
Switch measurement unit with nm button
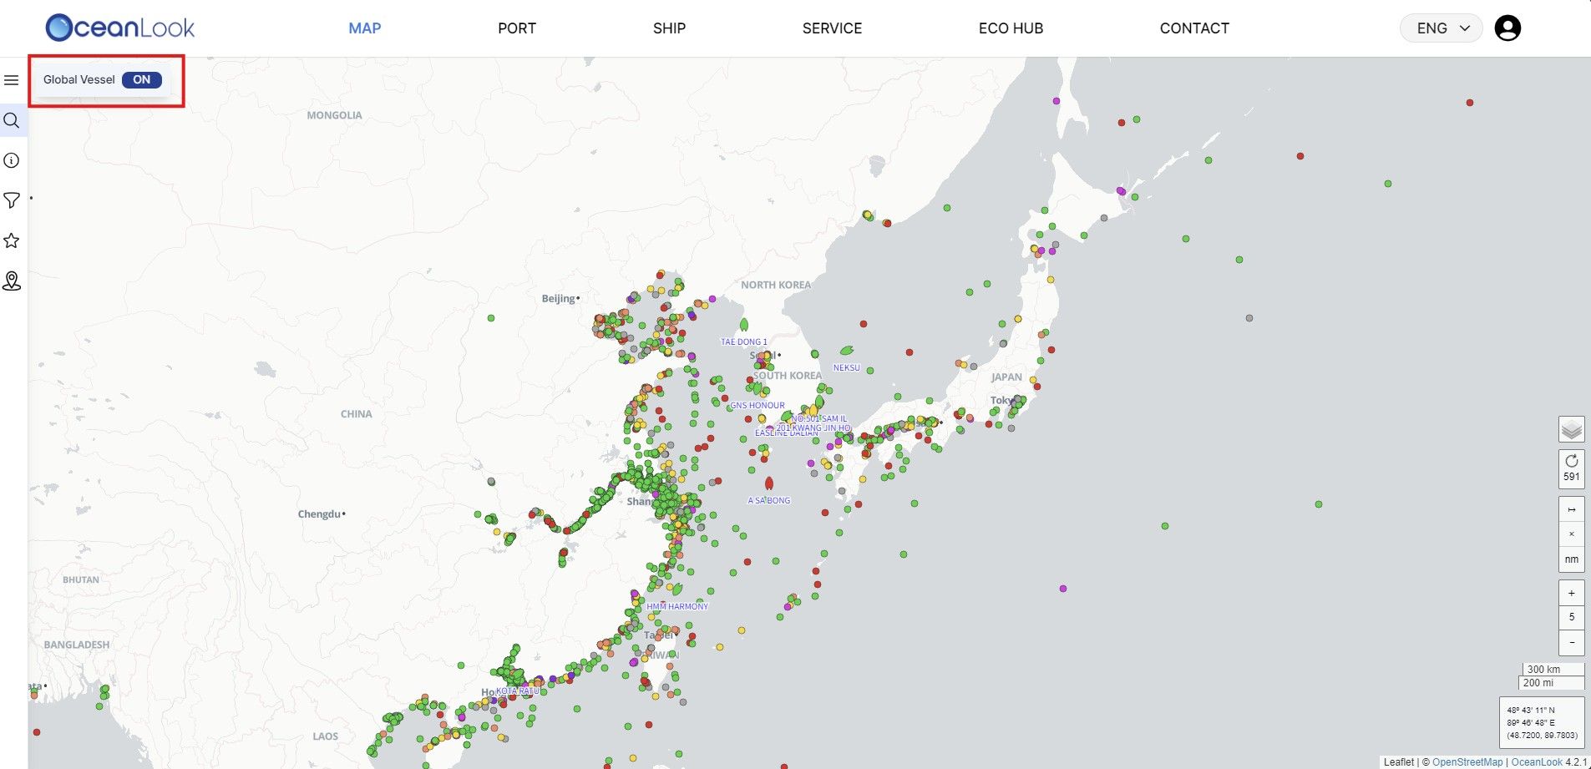(x=1571, y=559)
